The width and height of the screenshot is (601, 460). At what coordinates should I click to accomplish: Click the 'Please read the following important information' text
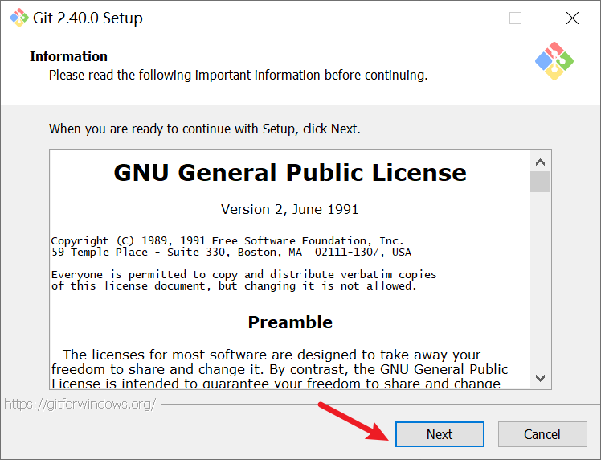pyautogui.click(x=238, y=76)
